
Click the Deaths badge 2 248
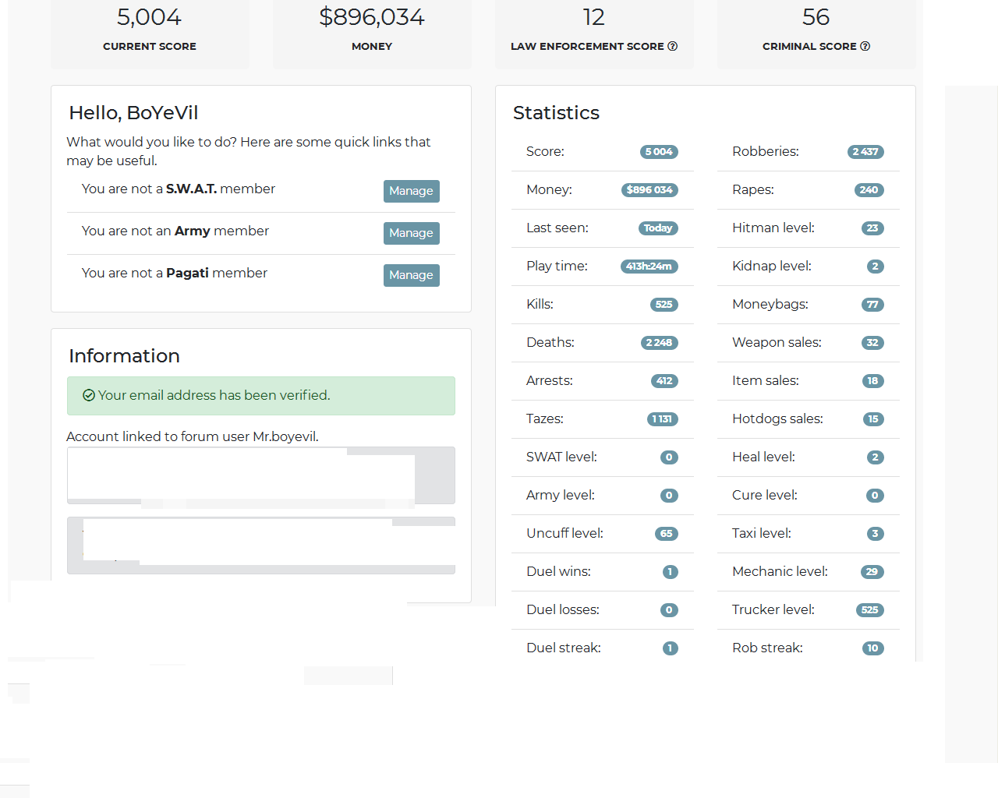659,343
